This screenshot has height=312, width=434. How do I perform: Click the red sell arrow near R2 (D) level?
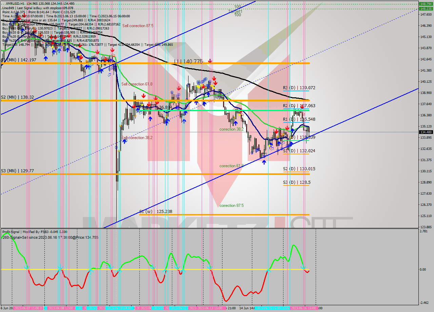302,107
